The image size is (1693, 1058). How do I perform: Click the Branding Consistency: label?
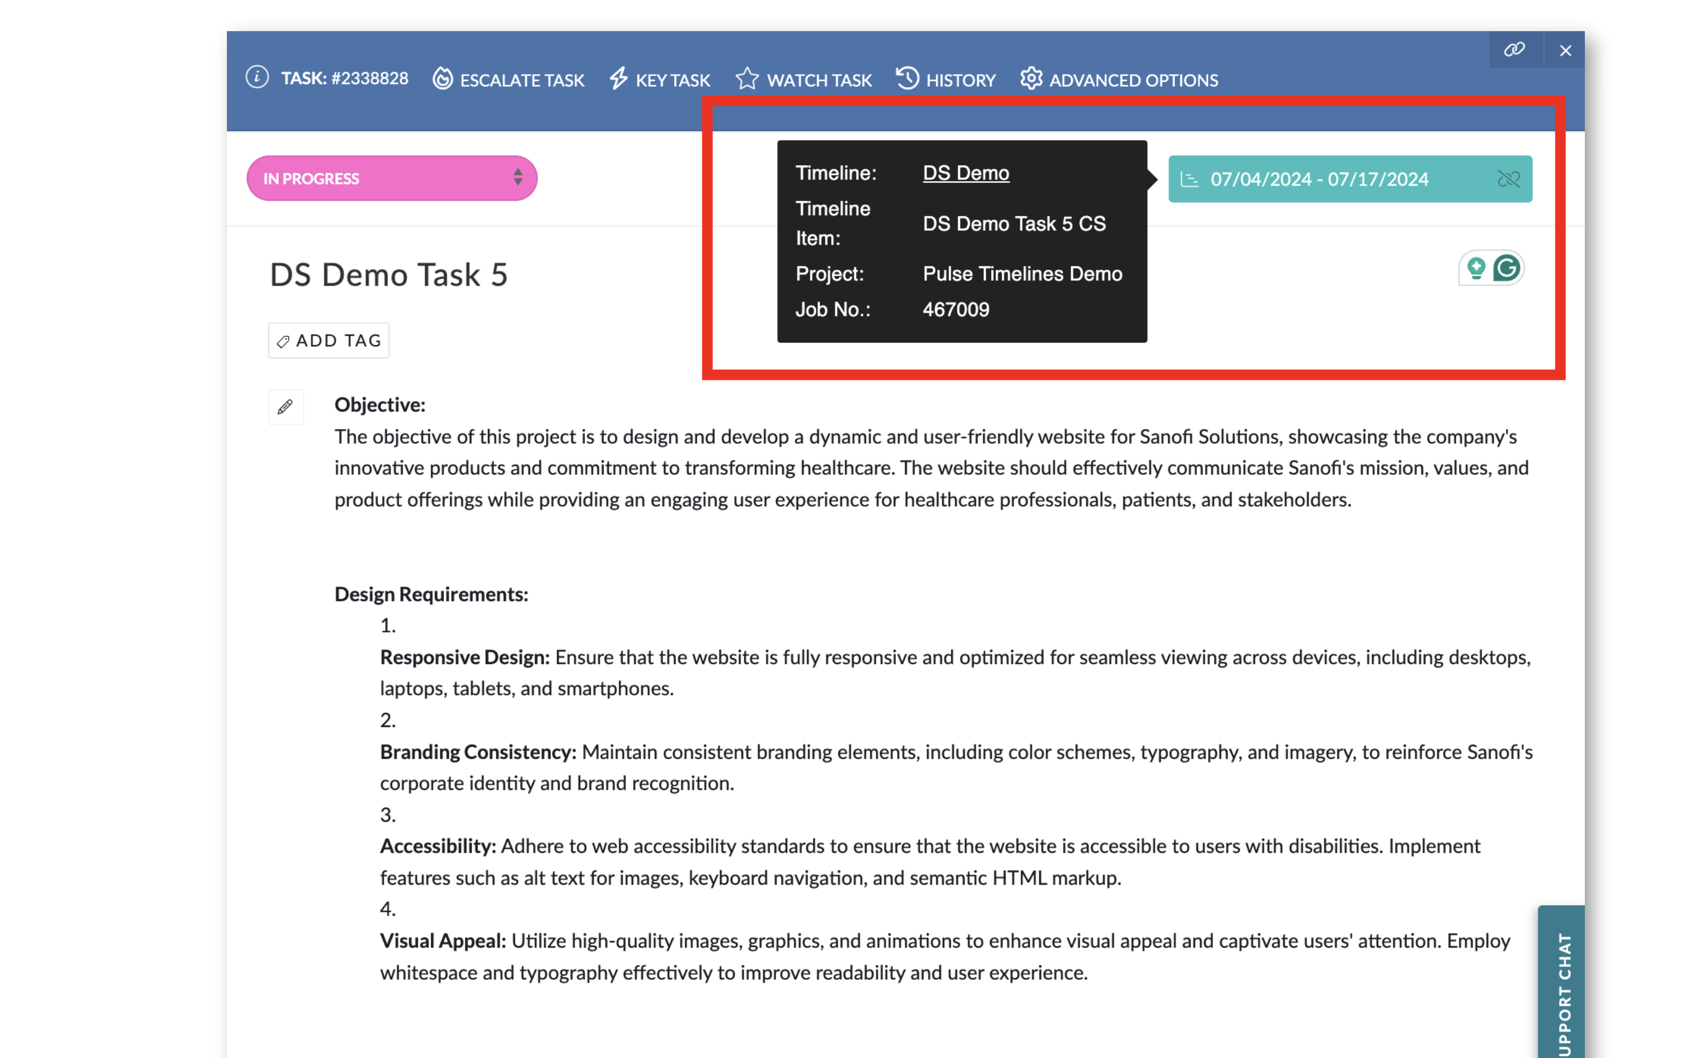(478, 752)
